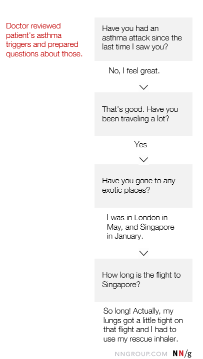
Task: Click the chevron arrow below 'Yes'
Action: point(143,160)
